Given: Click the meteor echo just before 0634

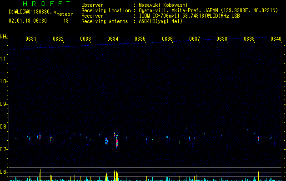Looking at the screenshot, I should coord(106,141).
